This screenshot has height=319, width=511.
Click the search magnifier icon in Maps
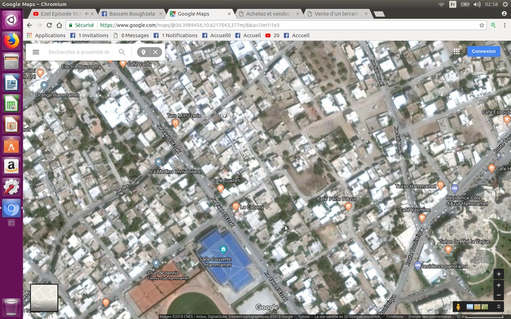point(122,52)
